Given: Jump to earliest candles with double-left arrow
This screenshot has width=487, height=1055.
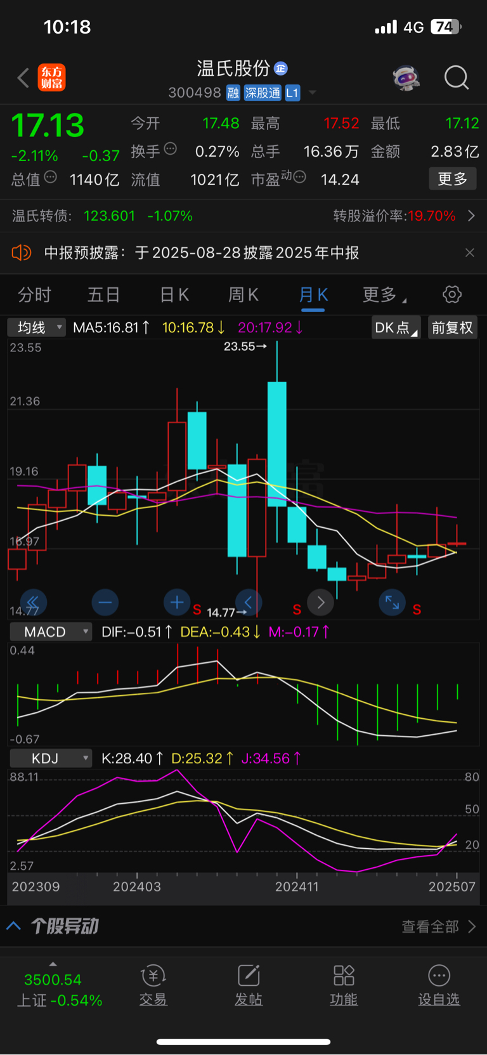Looking at the screenshot, I should pos(34,602).
